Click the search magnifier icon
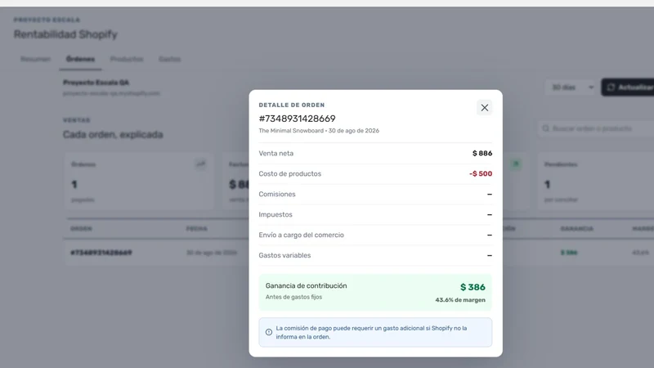Viewport: 654px width, 368px height. coord(545,128)
